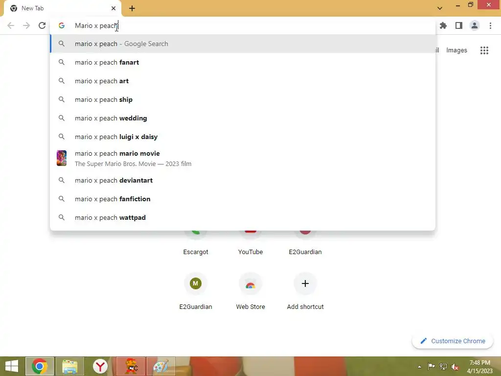Close the New Tab tab
501x376 pixels.
[x=114, y=8]
